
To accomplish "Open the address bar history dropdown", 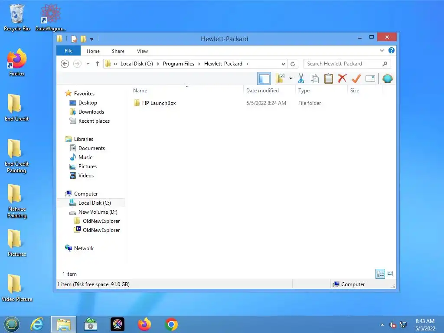I will coord(283,64).
